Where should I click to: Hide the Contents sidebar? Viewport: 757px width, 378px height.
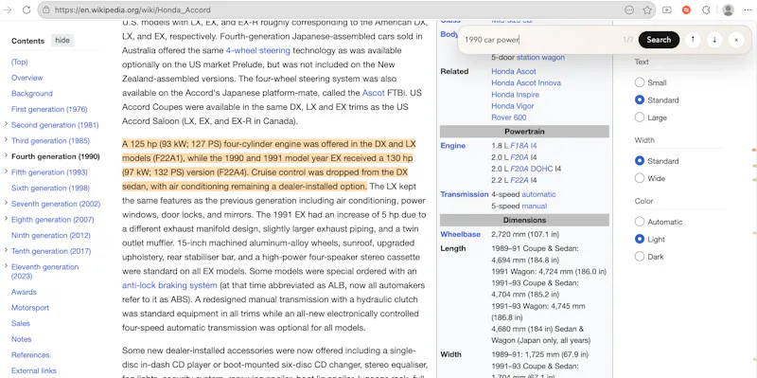pos(62,41)
